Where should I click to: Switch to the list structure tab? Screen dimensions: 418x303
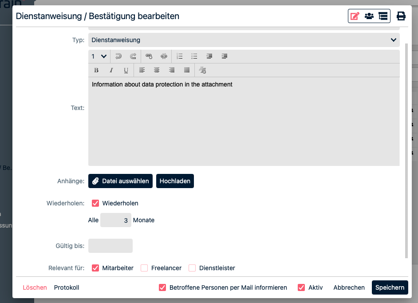pyautogui.click(x=383, y=16)
